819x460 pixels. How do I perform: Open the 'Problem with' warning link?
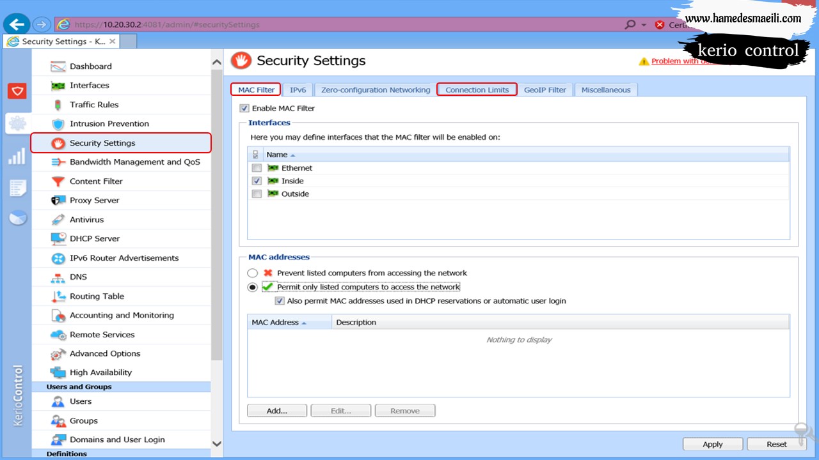(x=681, y=61)
